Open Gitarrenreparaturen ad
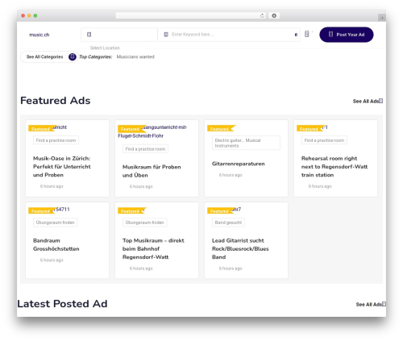 (239, 164)
